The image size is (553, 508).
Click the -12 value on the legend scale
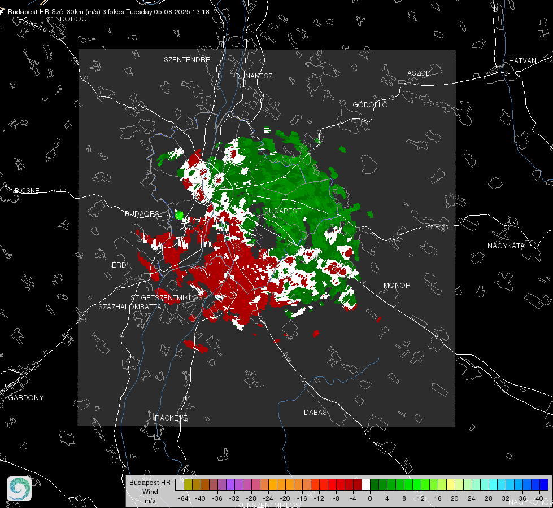(x=319, y=498)
